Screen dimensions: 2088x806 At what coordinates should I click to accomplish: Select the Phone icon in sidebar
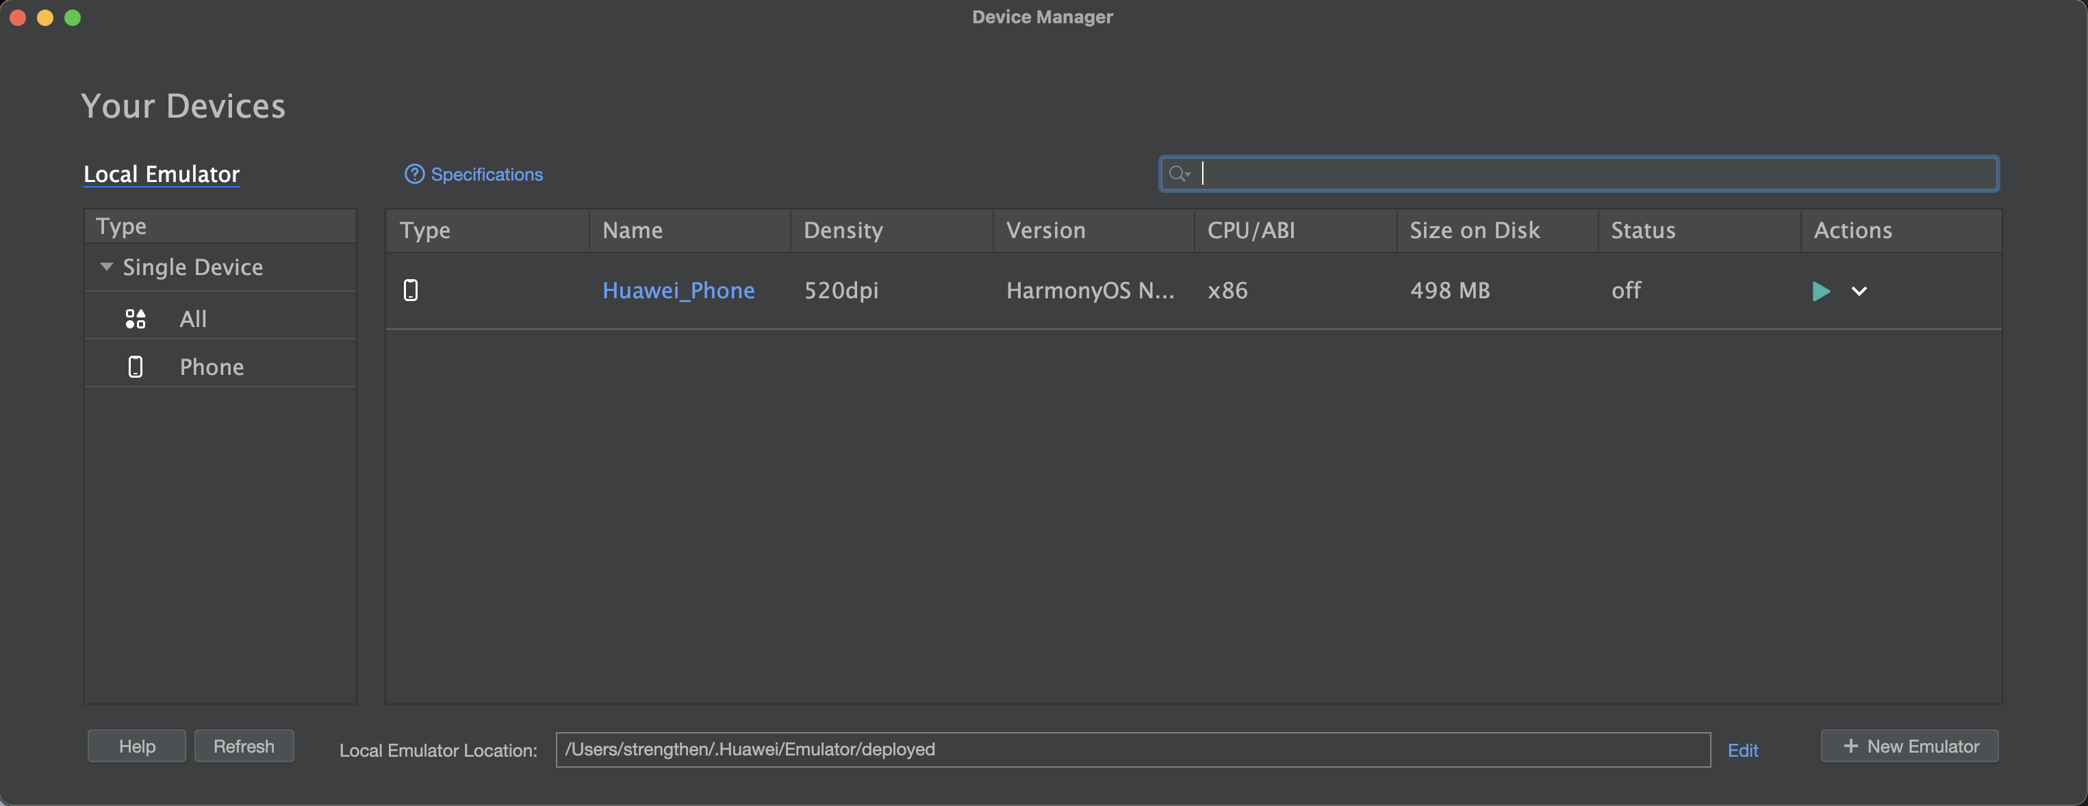pos(136,367)
